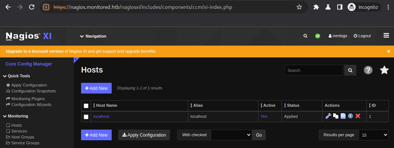The image size is (394, 148).
Task: Click the browser address bar URL
Action: pyautogui.click(x=143, y=7)
